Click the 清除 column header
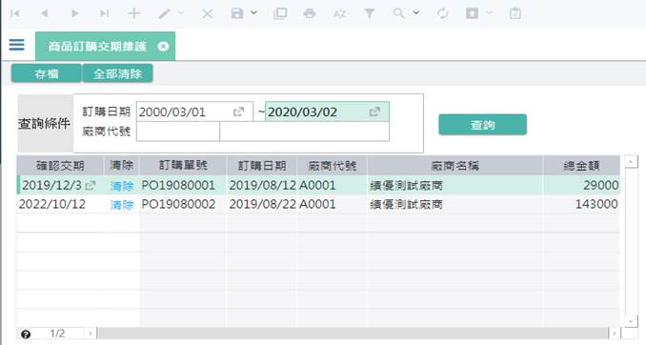 point(122,166)
